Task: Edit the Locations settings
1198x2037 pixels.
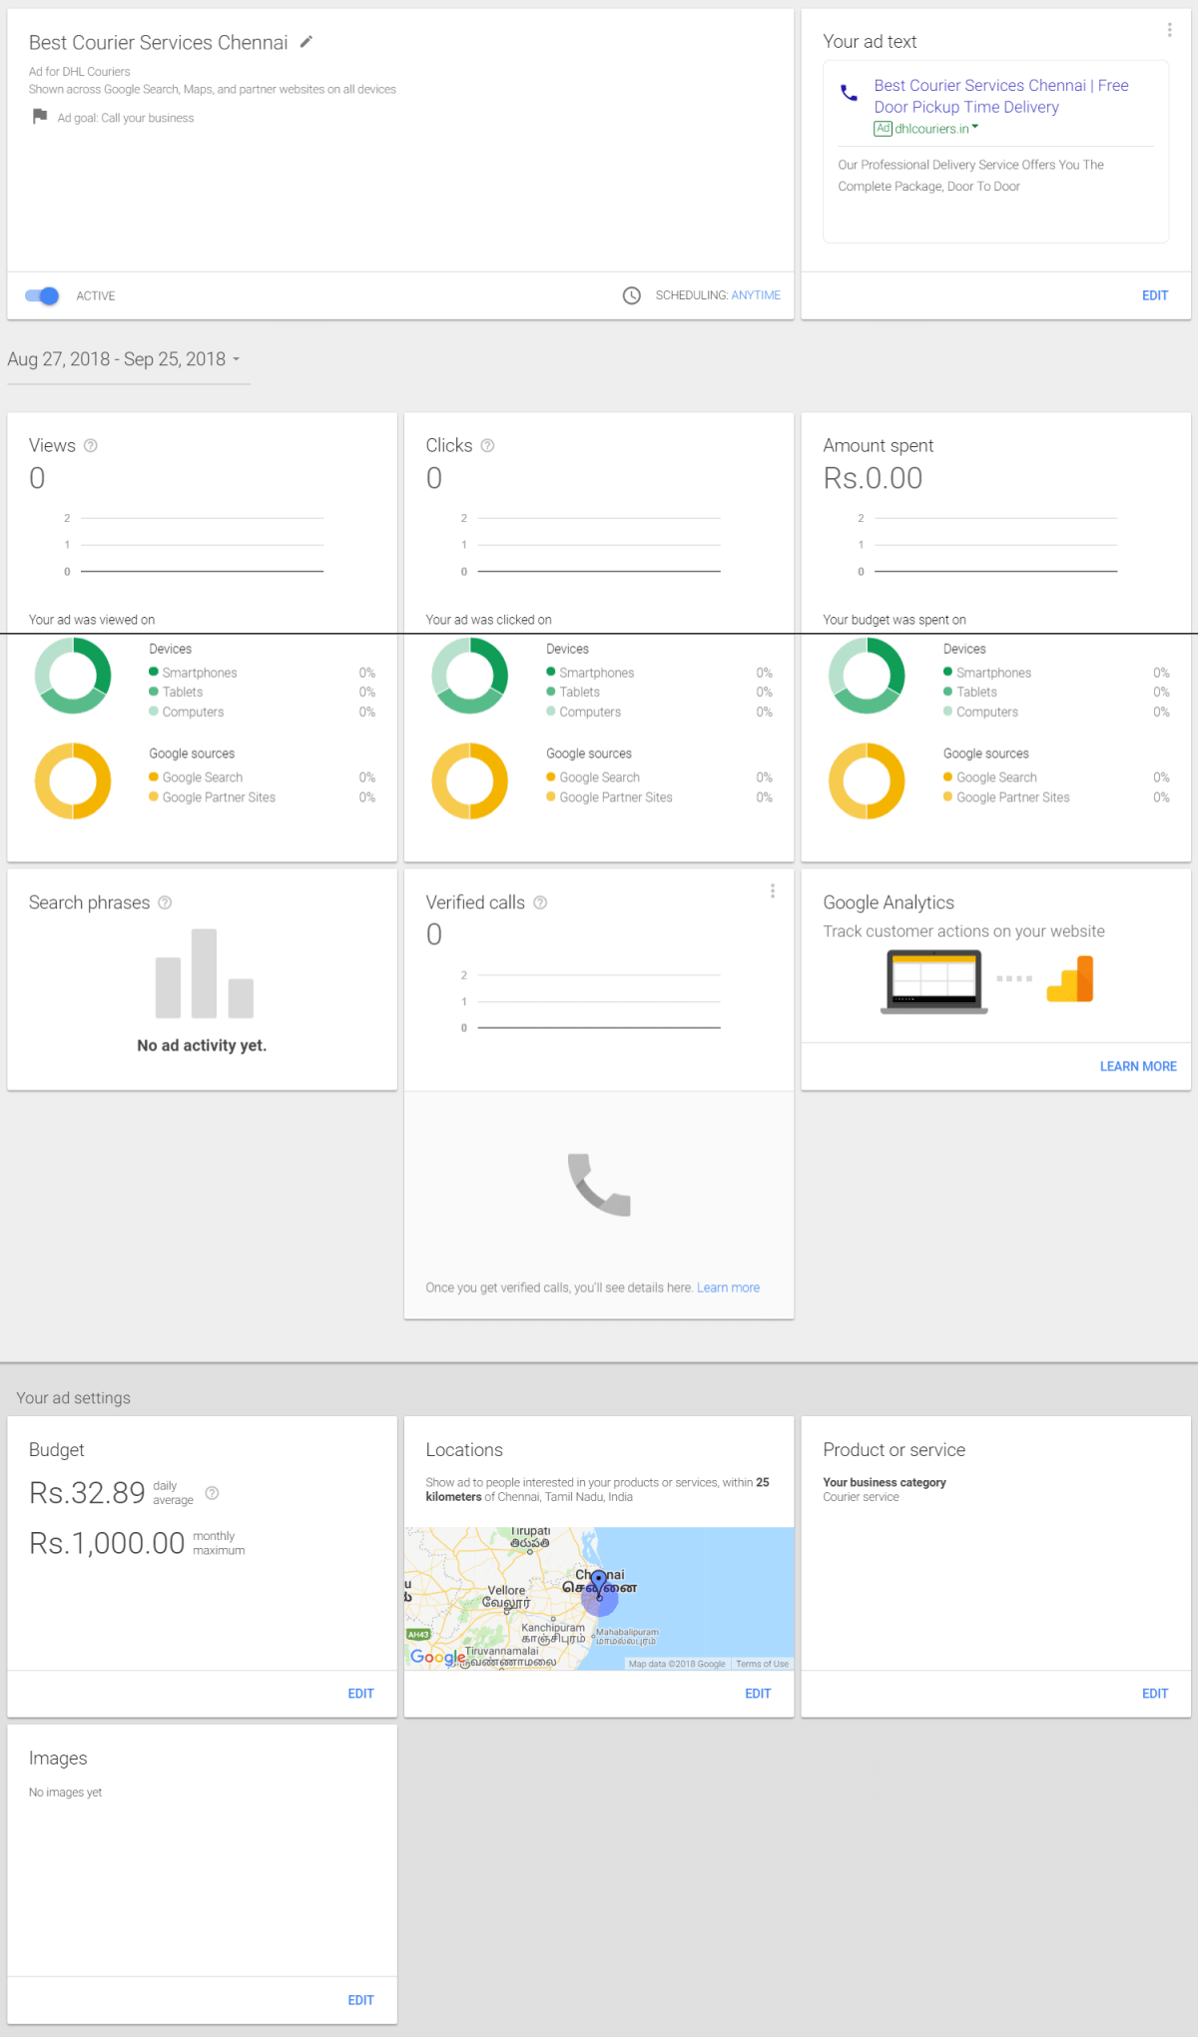Action: [758, 1694]
